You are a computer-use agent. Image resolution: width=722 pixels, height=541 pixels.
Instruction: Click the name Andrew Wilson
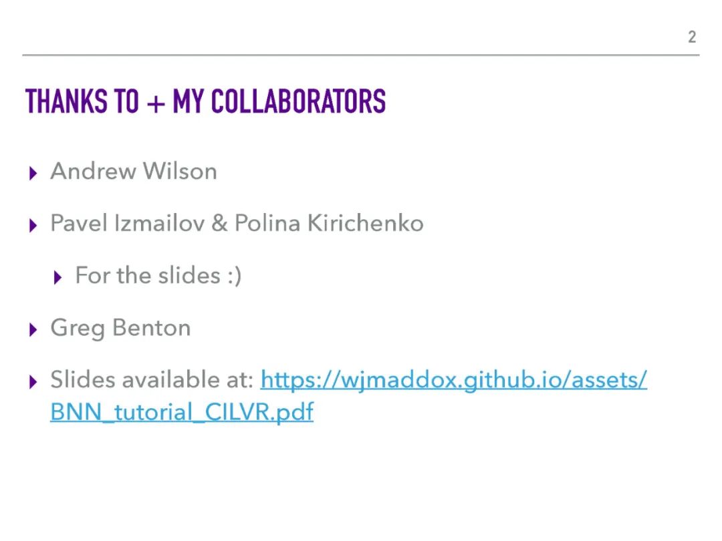(134, 171)
